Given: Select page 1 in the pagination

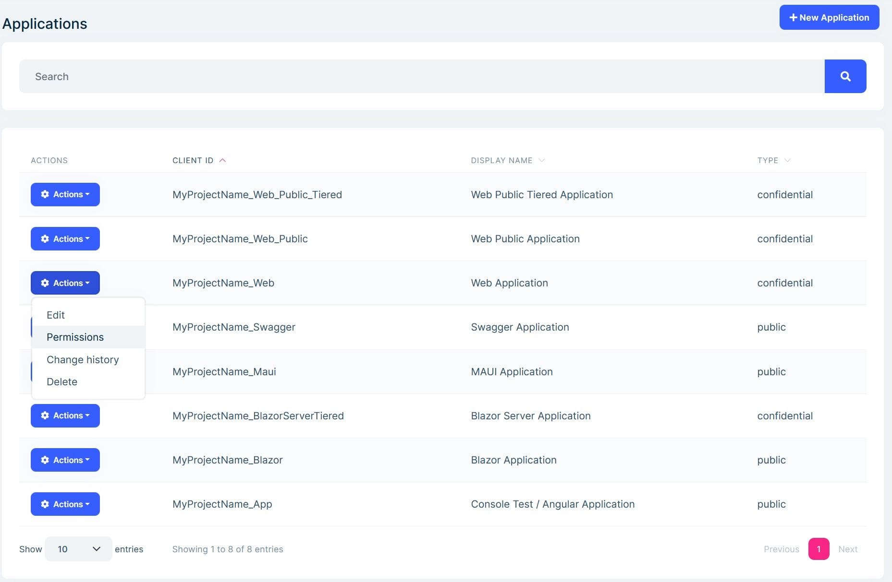Looking at the screenshot, I should pyautogui.click(x=819, y=548).
